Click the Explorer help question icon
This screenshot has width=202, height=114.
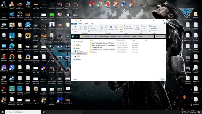coord(164,23)
